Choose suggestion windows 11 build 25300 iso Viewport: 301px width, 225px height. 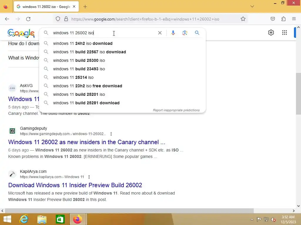[122, 60]
